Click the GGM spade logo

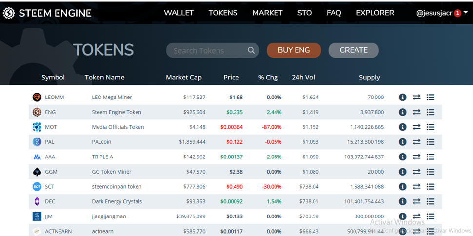pos(37,172)
